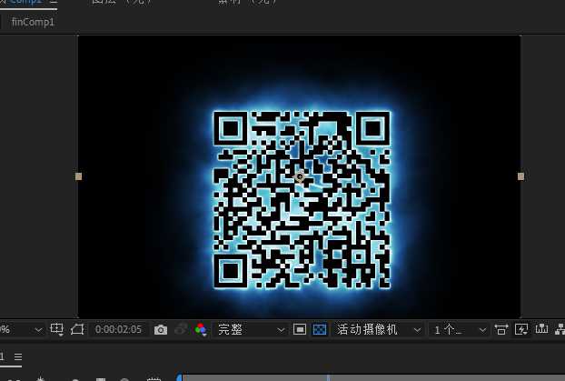Open the fast previews lightning icon
This screenshot has height=381, width=565.
pyautogui.click(x=521, y=329)
